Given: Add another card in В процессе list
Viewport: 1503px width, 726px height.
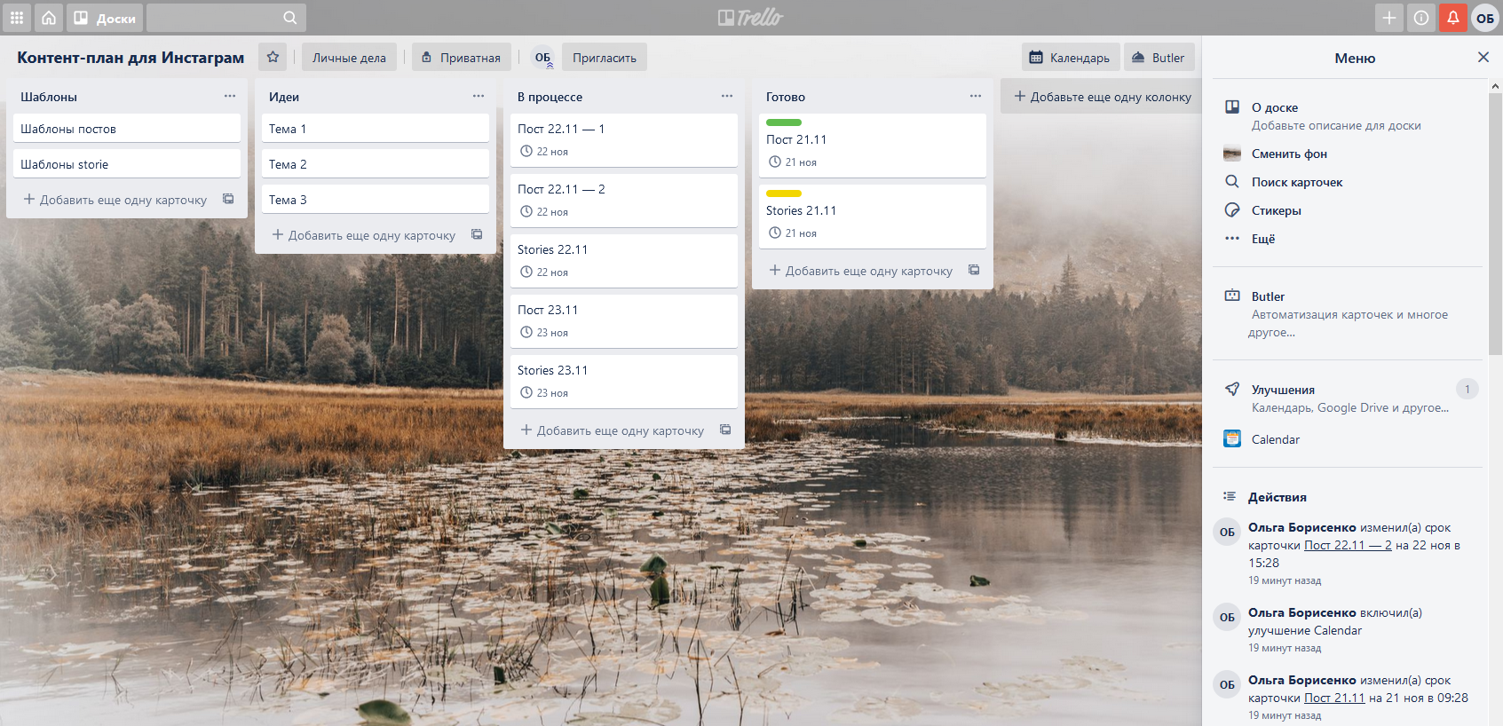Looking at the screenshot, I should pos(612,430).
